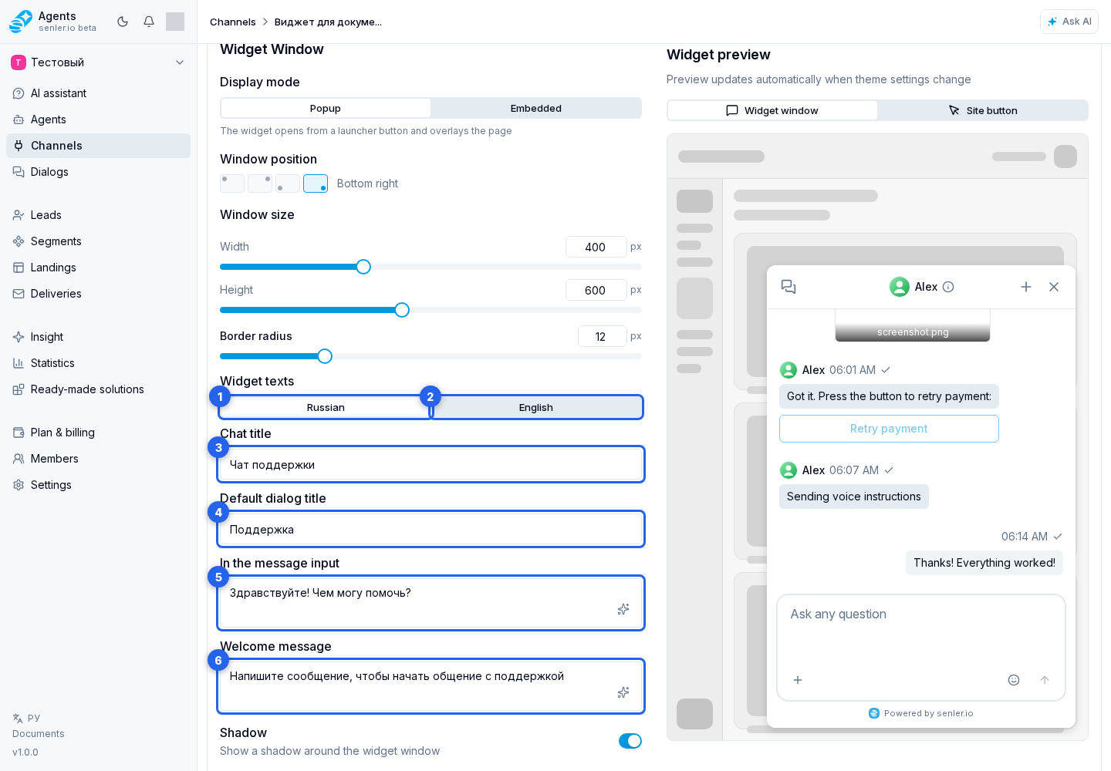This screenshot has height=771, width=1111.
Task: Switch widget texts to Russian
Action: tap(326, 407)
